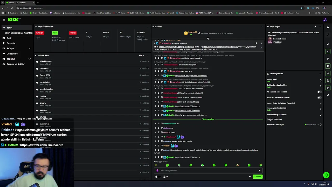Open the Streamer Dashboard bookmark
The width and height of the screenshot is (332, 187).
264,13
